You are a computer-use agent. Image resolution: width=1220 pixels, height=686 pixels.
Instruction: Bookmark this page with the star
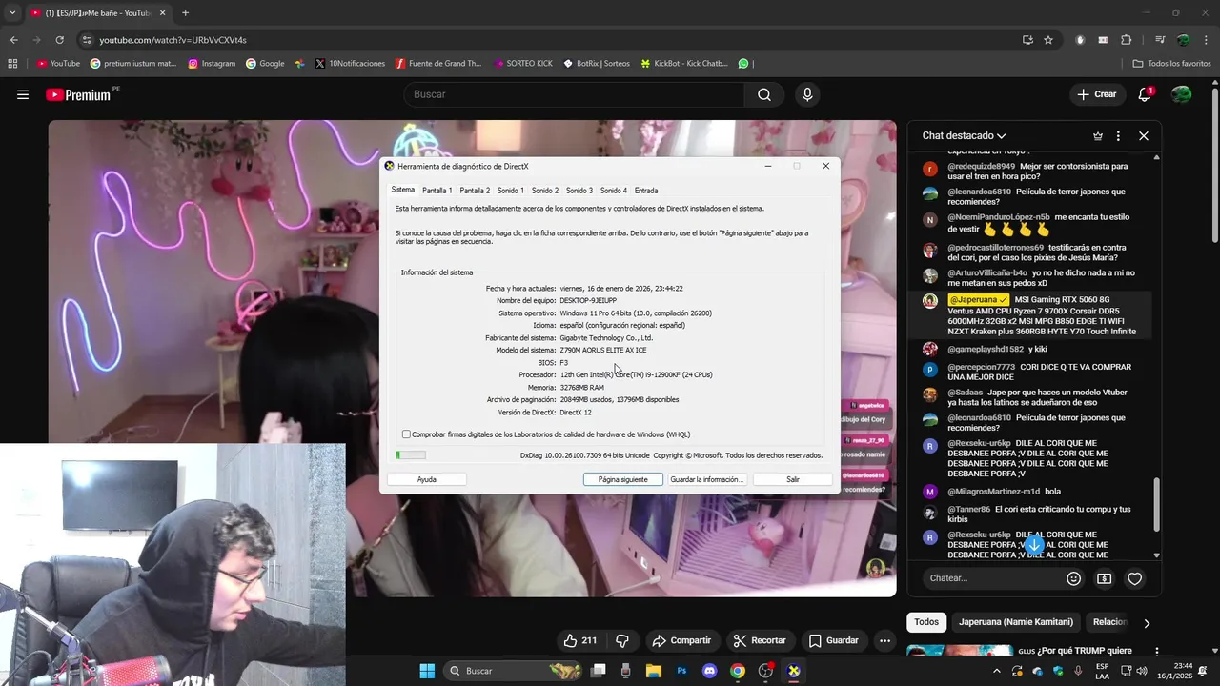click(1048, 40)
